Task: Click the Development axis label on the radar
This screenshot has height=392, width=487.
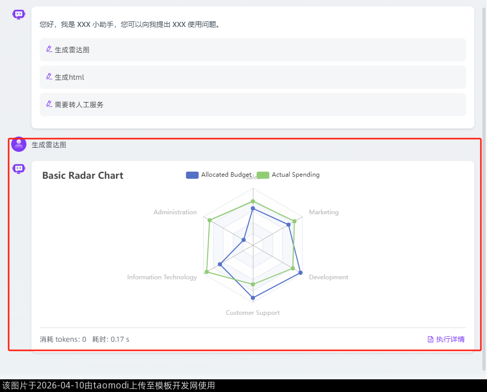Action: [329, 277]
